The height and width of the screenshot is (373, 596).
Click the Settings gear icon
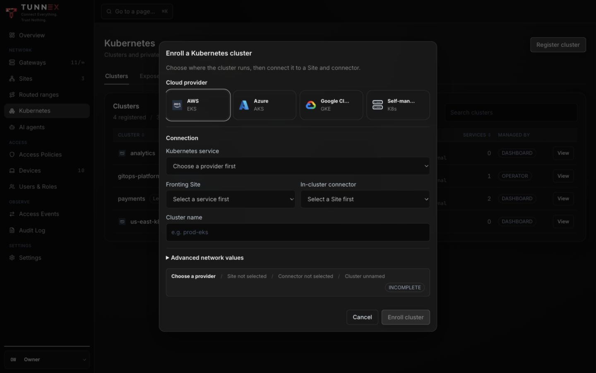(12, 258)
